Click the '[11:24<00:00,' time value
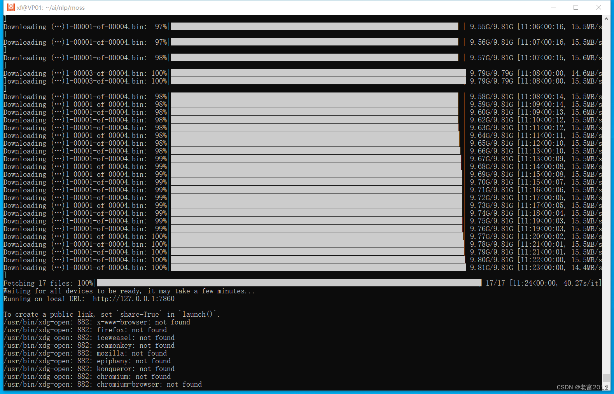 pos(534,283)
